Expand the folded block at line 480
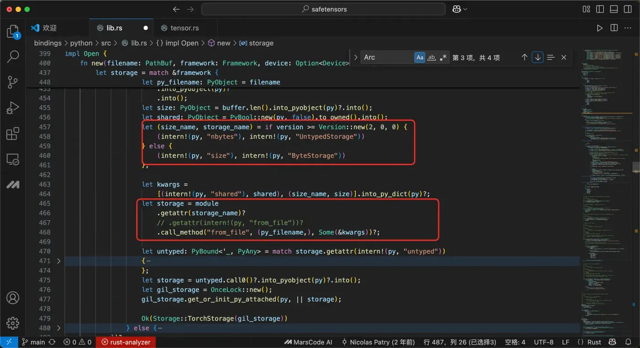Image resolution: width=640 pixels, height=348 pixels. pos(59,328)
